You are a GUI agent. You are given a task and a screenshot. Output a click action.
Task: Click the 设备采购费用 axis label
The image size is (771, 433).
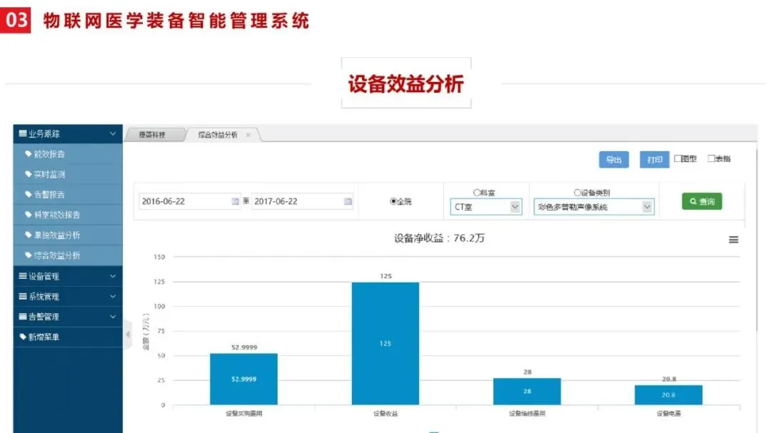pos(244,414)
